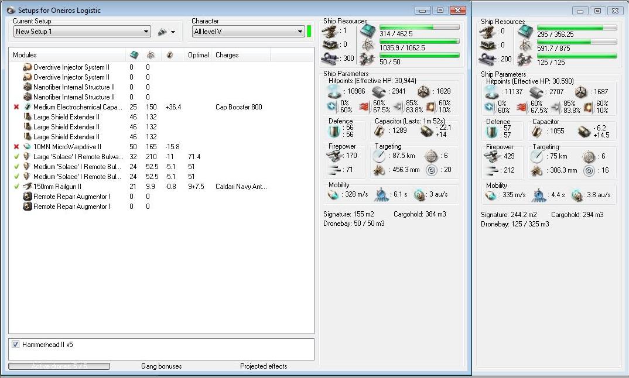The width and height of the screenshot is (629, 378).
Task: Open the Character dropdown showing All level V
Action: [x=248, y=31]
